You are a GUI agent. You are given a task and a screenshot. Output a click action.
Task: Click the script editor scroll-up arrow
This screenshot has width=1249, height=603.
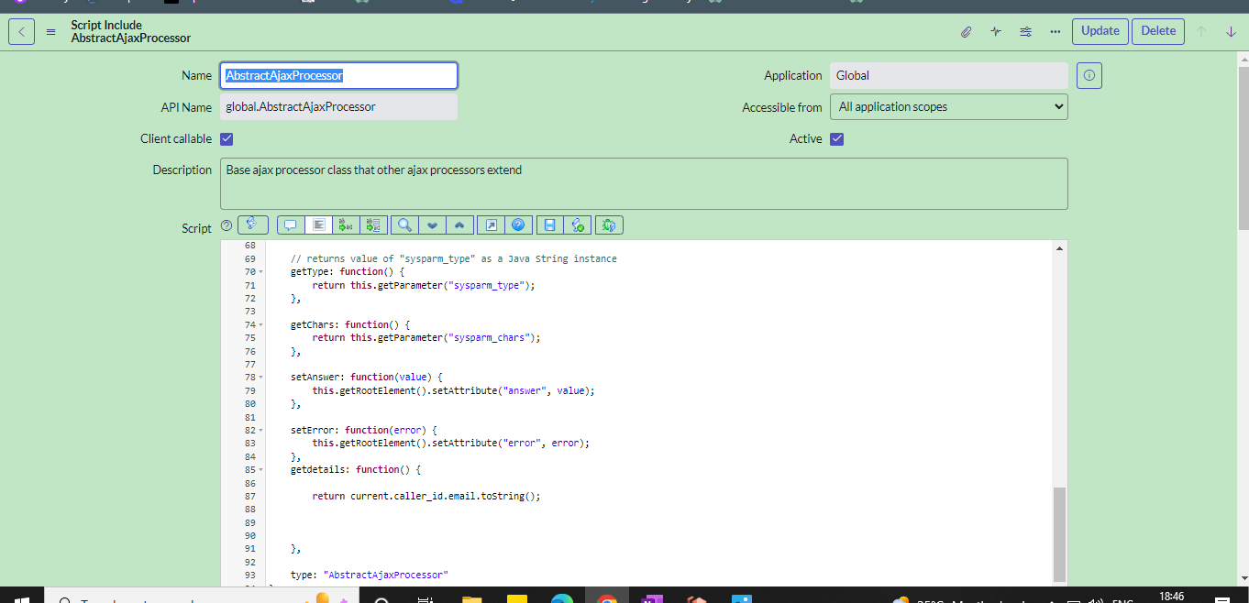tap(1060, 248)
